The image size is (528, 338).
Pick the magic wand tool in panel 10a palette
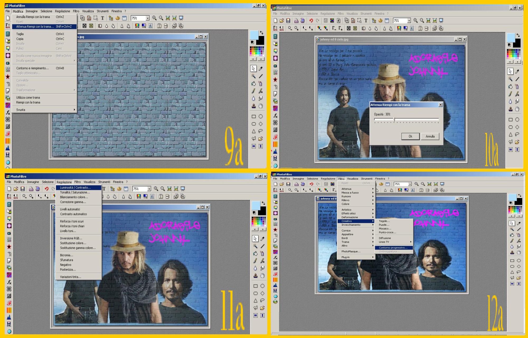[x=510, y=79]
